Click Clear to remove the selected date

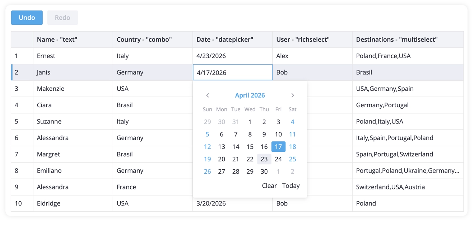pos(269,185)
